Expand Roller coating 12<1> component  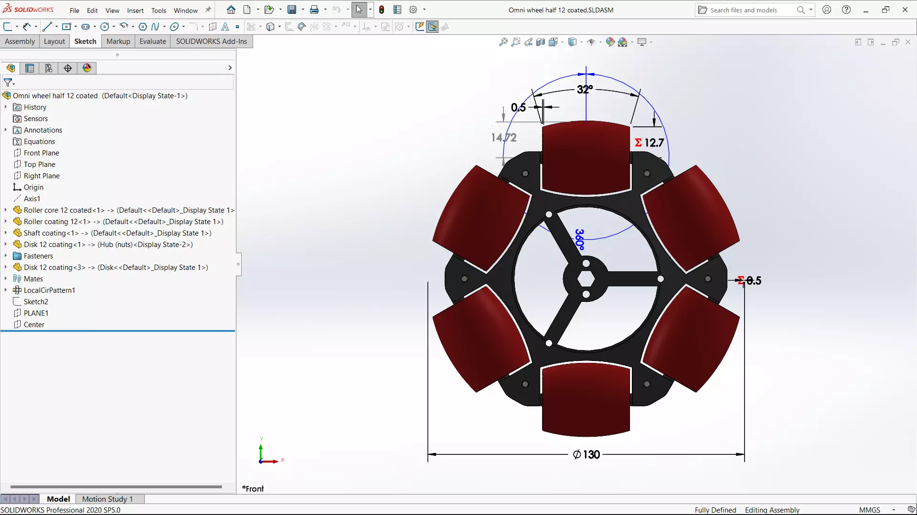(6, 221)
